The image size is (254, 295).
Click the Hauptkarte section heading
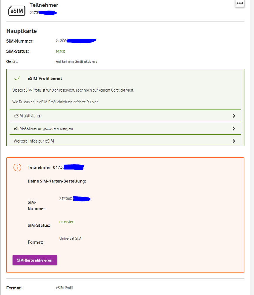click(x=21, y=31)
